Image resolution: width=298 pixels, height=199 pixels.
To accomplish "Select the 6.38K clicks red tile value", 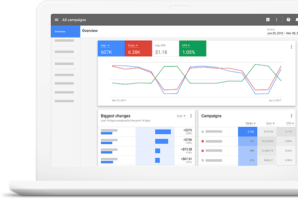I will coord(134,53).
